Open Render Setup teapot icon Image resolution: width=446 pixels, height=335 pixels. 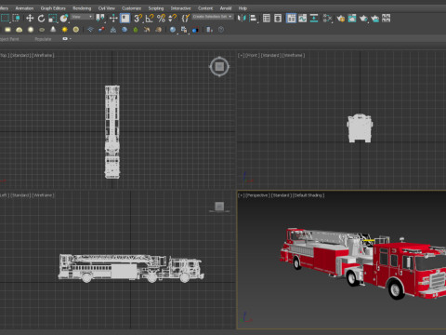point(341,19)
